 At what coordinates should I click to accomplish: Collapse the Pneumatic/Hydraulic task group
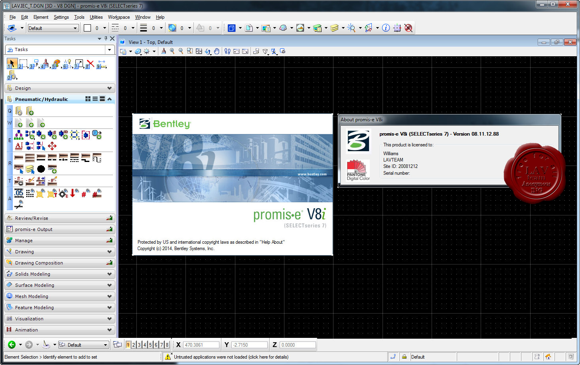109,99
